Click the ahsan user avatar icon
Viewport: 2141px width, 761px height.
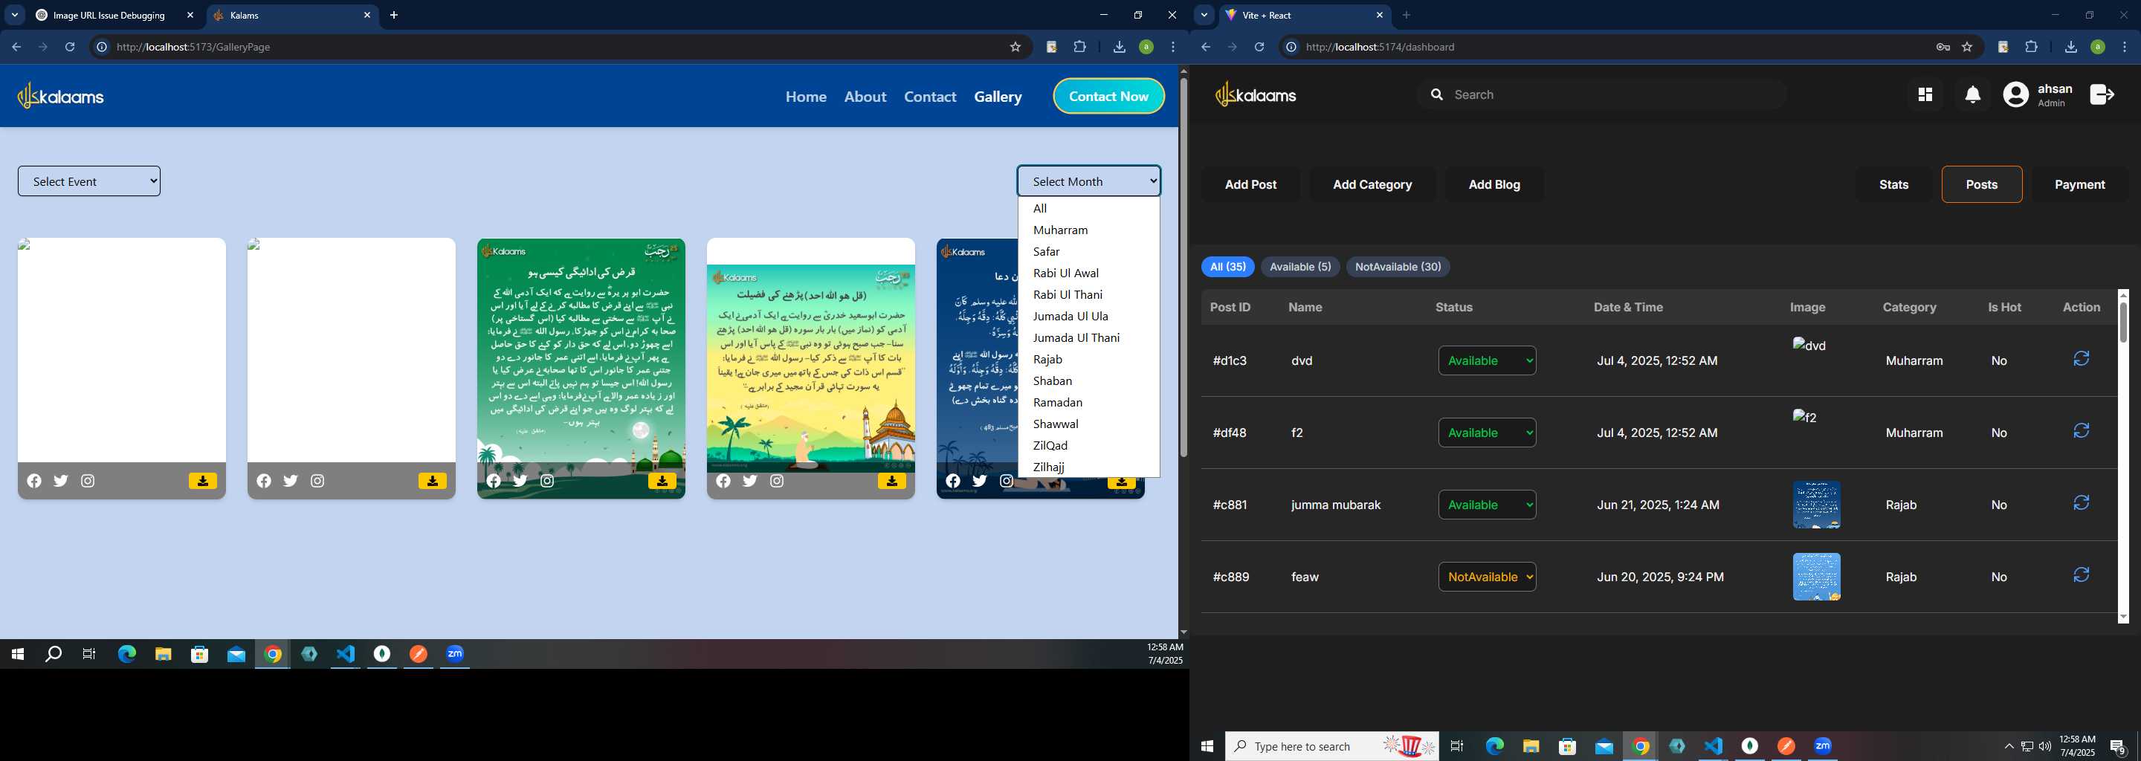click(x=2015, y=94)
